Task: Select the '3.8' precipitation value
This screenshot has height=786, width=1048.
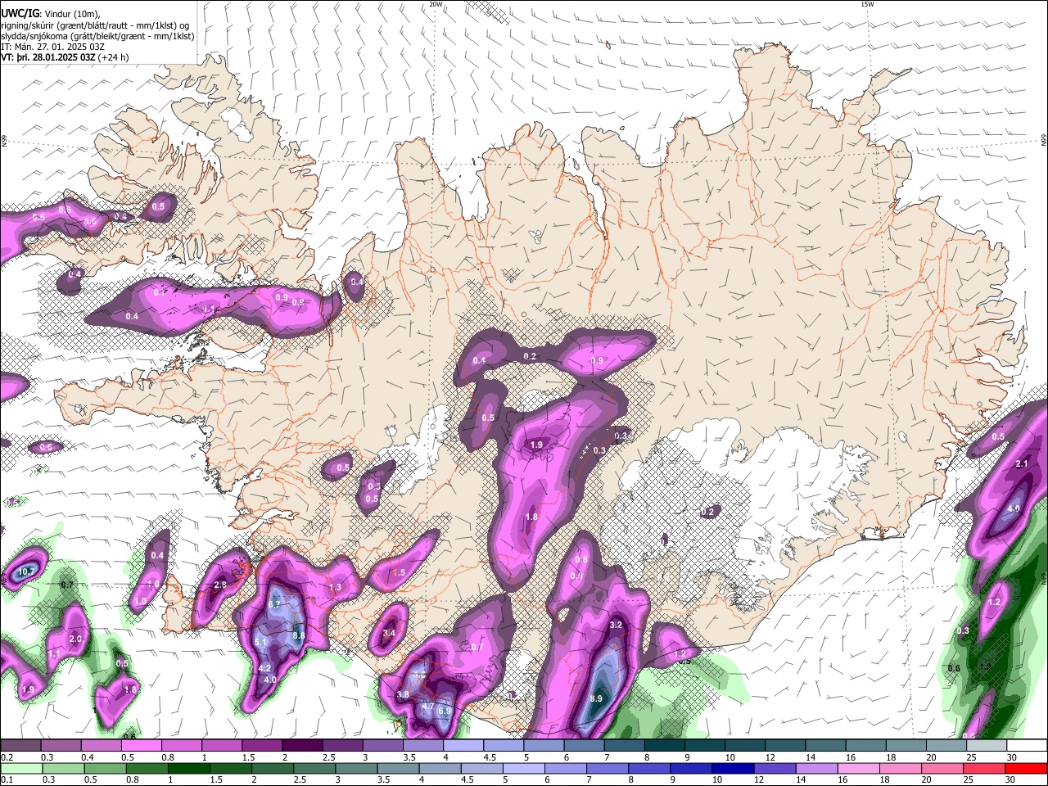Action: point(403,694)
